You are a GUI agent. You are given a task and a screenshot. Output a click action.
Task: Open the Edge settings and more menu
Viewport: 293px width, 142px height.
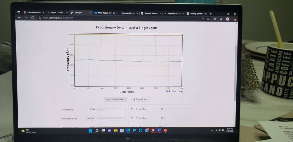[234, 19]
